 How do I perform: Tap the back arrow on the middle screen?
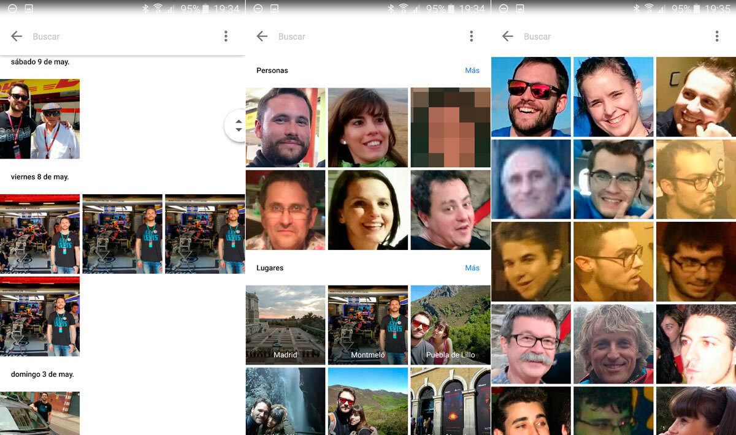(x=262, y=37)
